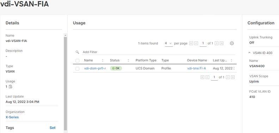Open usage details icon beside count 1
The height and width of the screenshot is (133, 279).
[x=11, y=87]
